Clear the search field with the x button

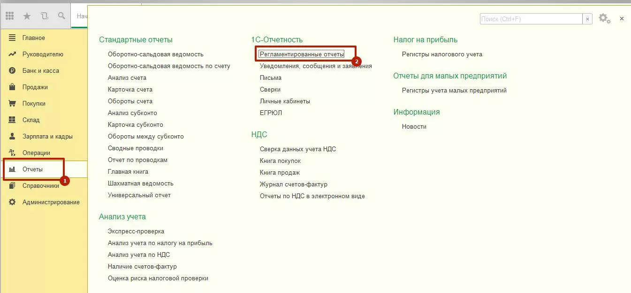(587, 19)
